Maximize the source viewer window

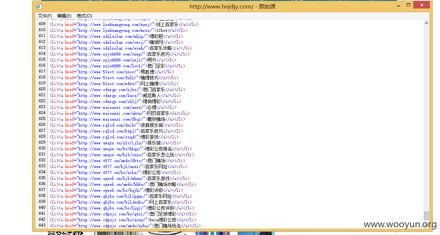tap(408, 5)
